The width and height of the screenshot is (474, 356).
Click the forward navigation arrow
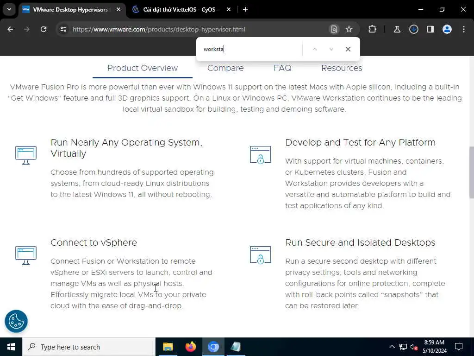27,29
